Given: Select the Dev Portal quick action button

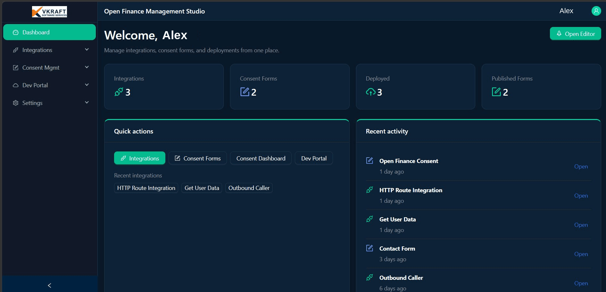Looking at the screenshot, I should 314,158.
